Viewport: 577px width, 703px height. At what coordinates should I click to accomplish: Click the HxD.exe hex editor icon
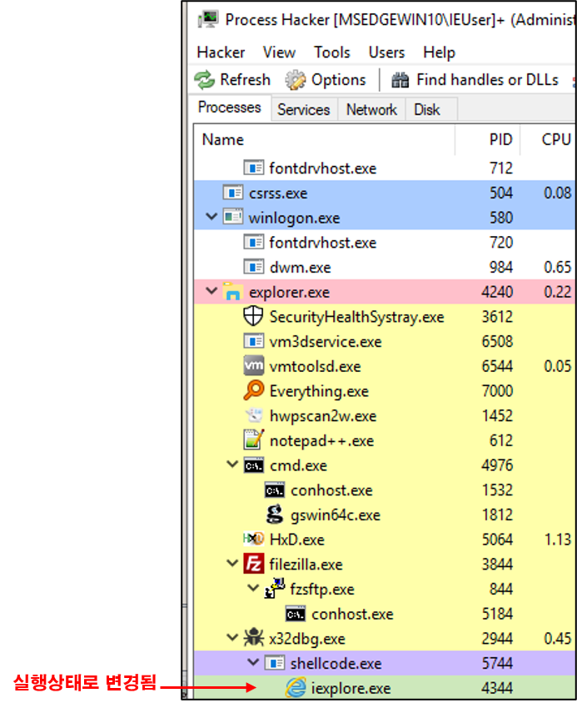click(x=253, y=539)
